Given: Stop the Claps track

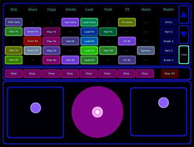Looking at the screenshot, I should tap(51, 74).
